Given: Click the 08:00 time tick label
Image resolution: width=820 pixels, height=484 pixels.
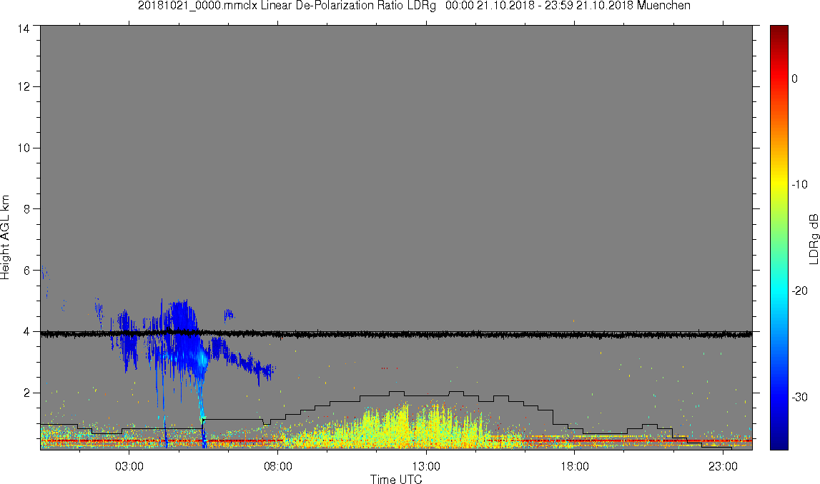Looking at the screenshot, I should (x=277, y=466).
